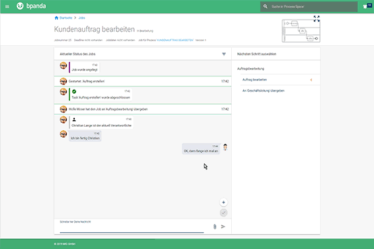The height and width of the screenshot is (249, 374).
Task: Send the message with arrow icon
Action: pos(223,227)
